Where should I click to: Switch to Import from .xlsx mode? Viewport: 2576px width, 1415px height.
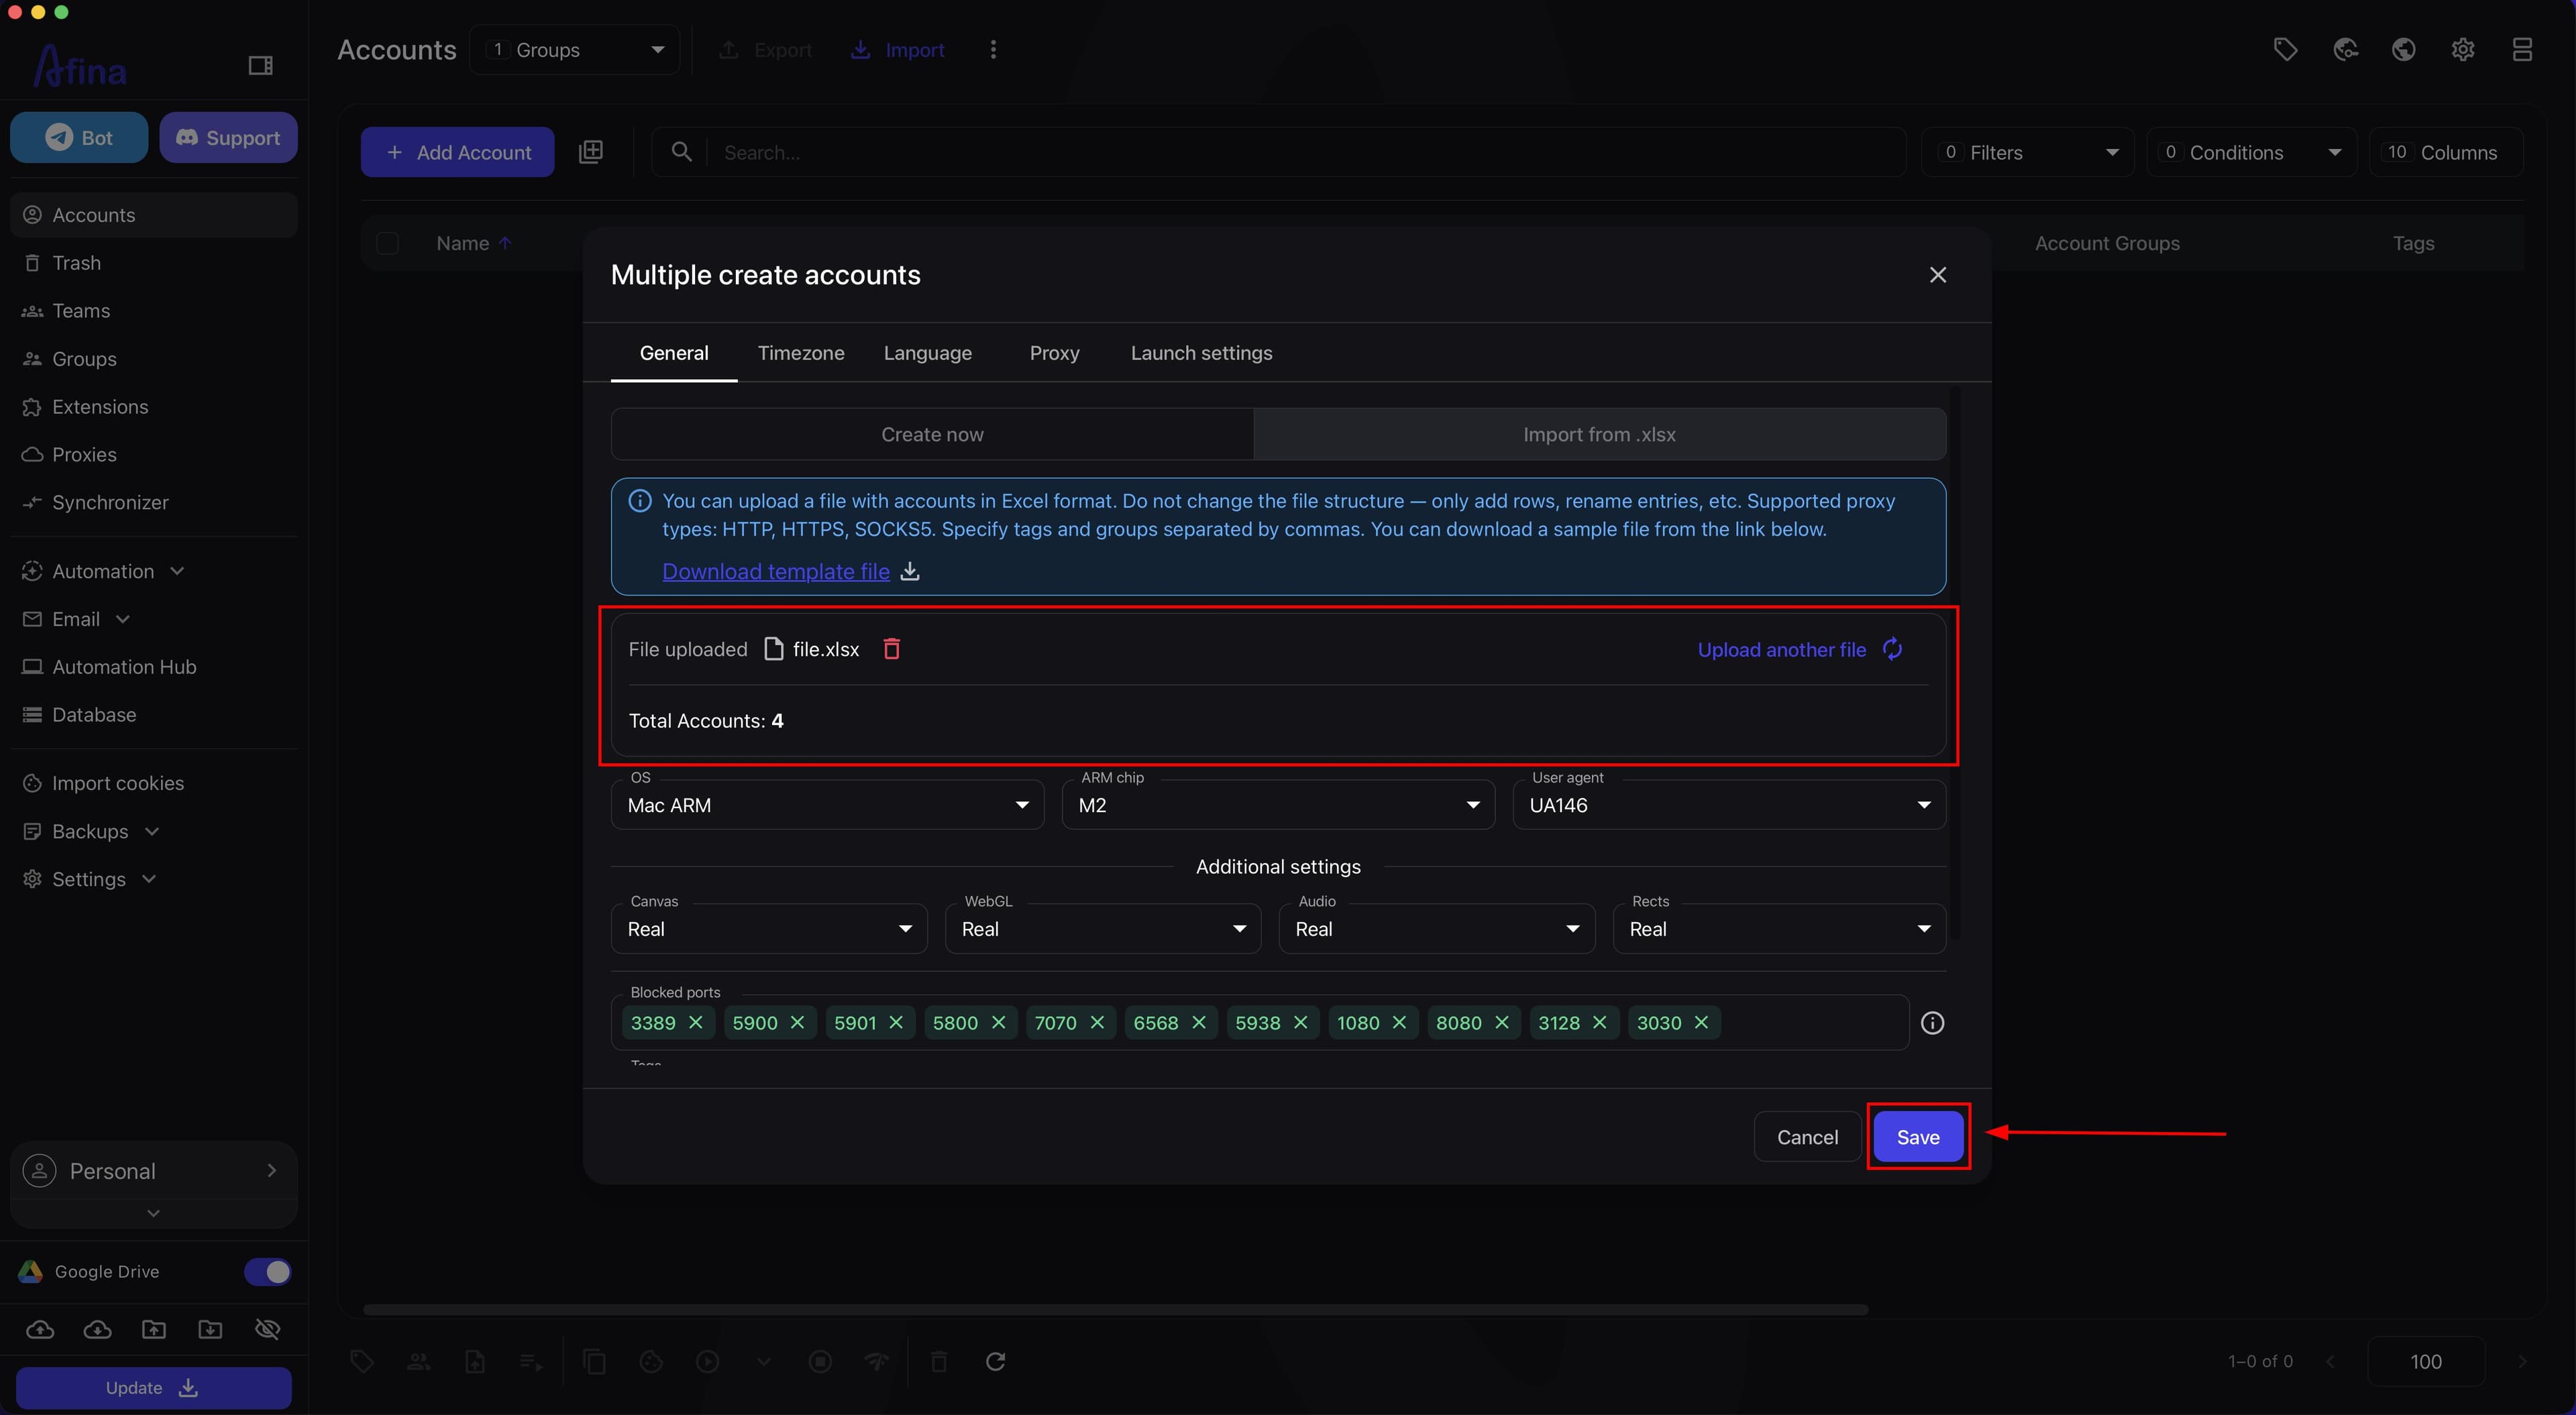(x=1599, y=434)
